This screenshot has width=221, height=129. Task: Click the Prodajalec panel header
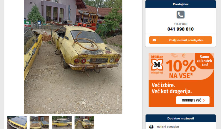[180, 4]
